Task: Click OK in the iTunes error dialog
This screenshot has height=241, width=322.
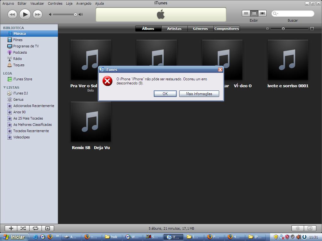Action: [x=165, y=94]
